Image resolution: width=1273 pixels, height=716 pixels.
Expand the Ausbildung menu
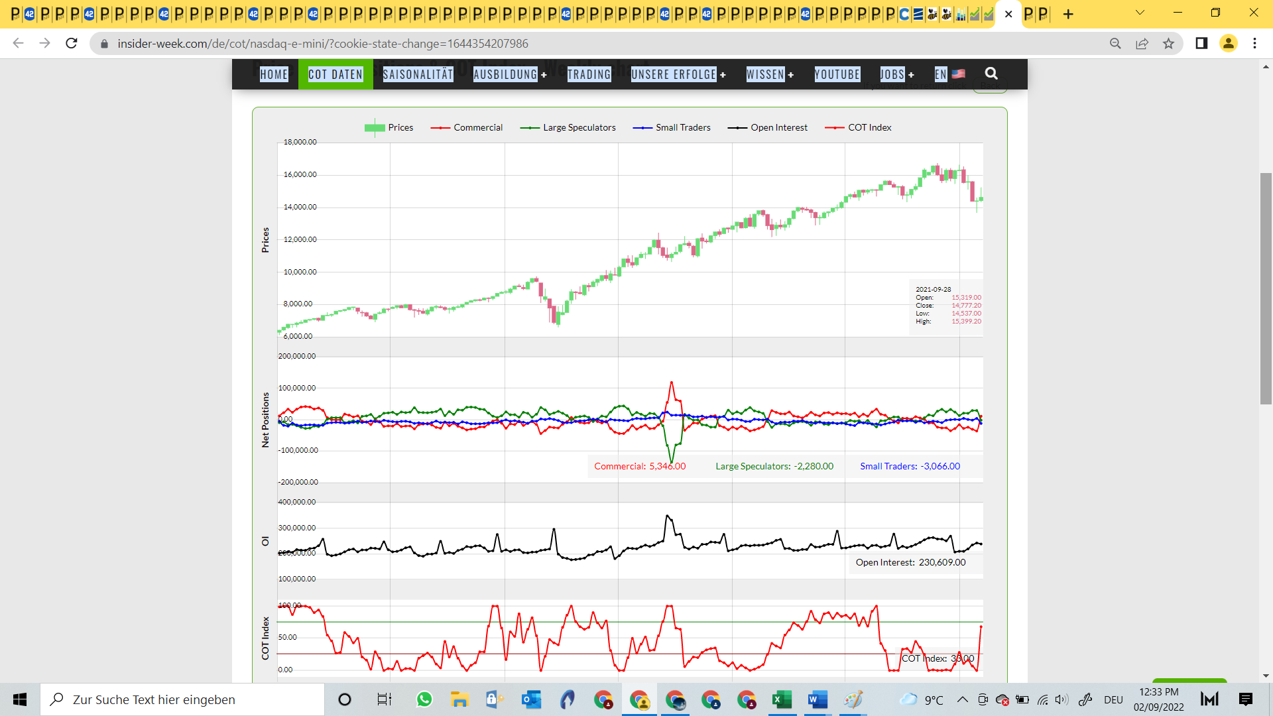point(509,74)
